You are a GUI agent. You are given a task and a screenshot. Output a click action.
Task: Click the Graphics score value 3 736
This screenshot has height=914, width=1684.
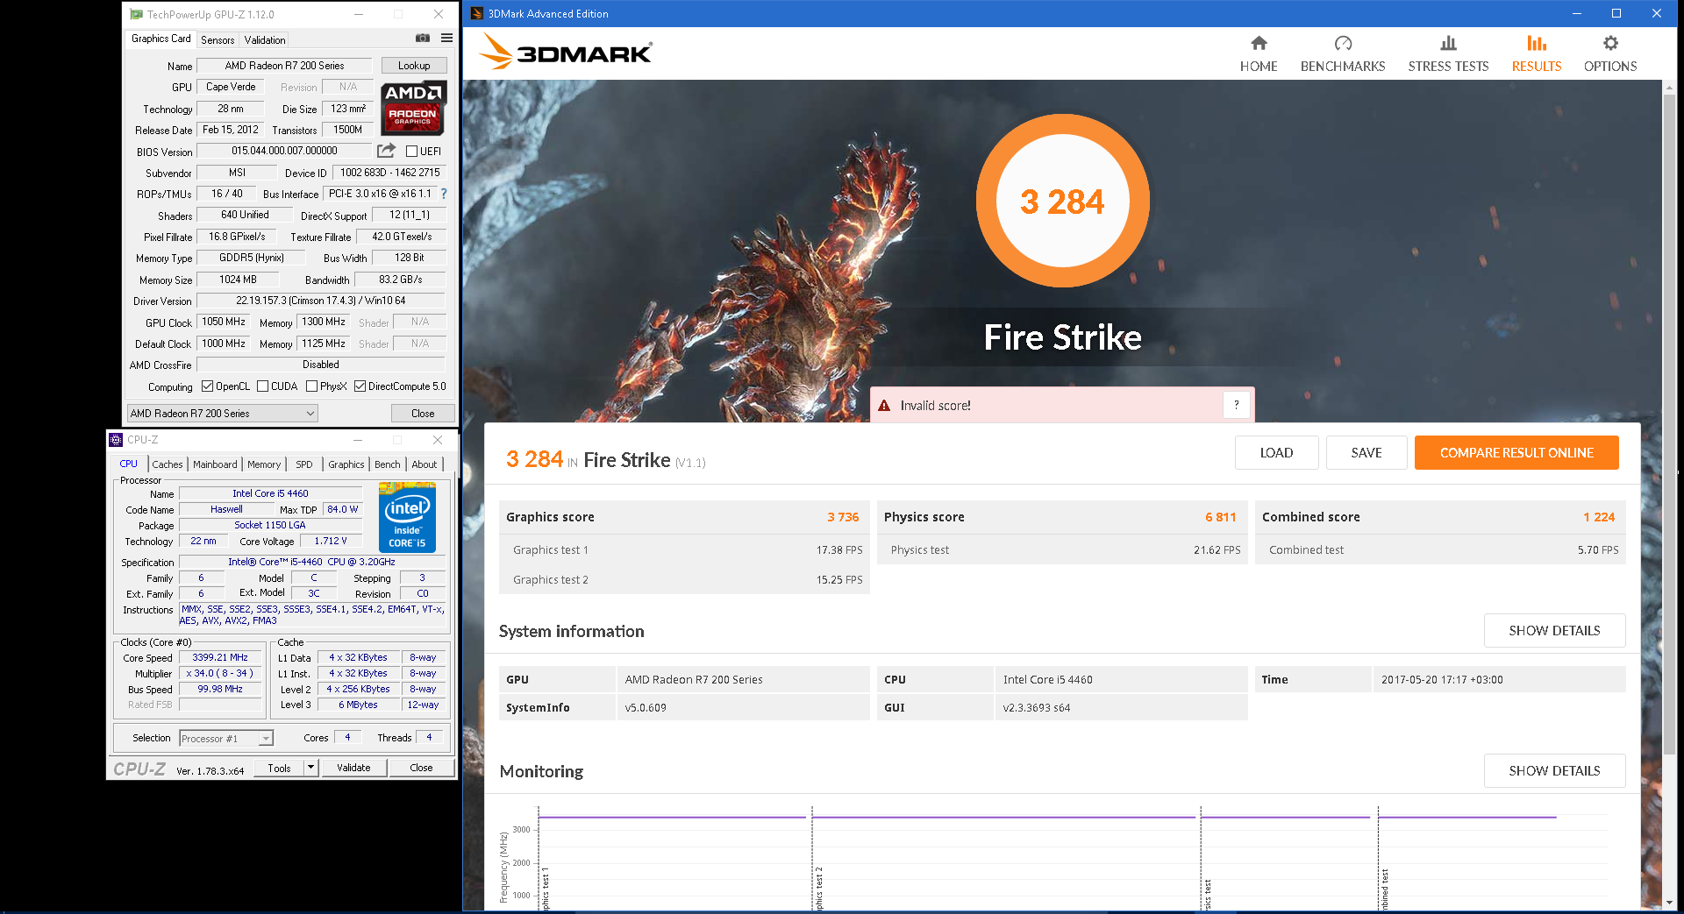click(843, 517)
